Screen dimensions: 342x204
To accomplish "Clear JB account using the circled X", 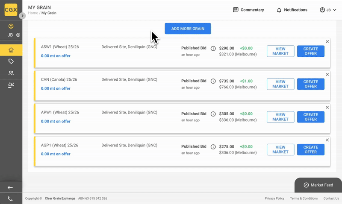I will point(18,35).
